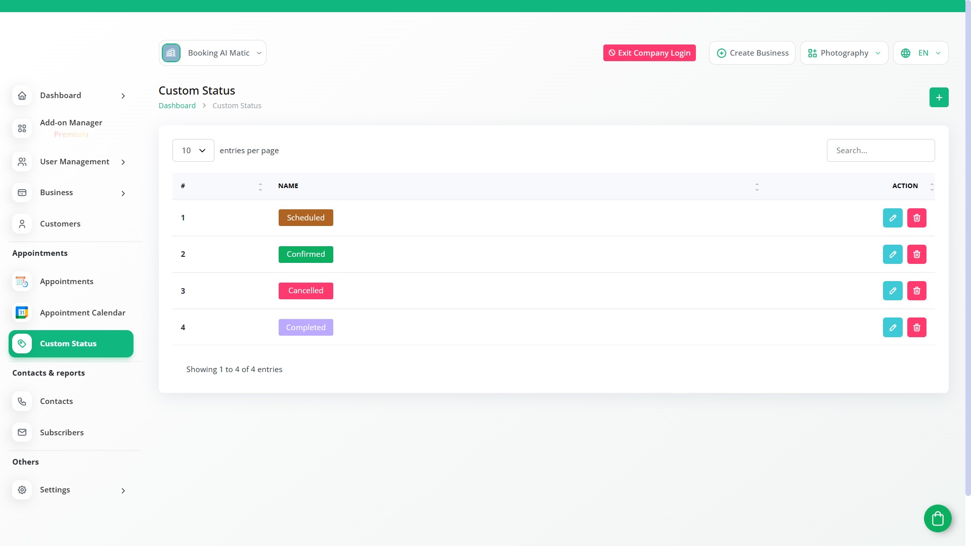971x546 pixels.
Task: Click the Dashboard breadcrumb link
Action: click(x=177, y=106)
